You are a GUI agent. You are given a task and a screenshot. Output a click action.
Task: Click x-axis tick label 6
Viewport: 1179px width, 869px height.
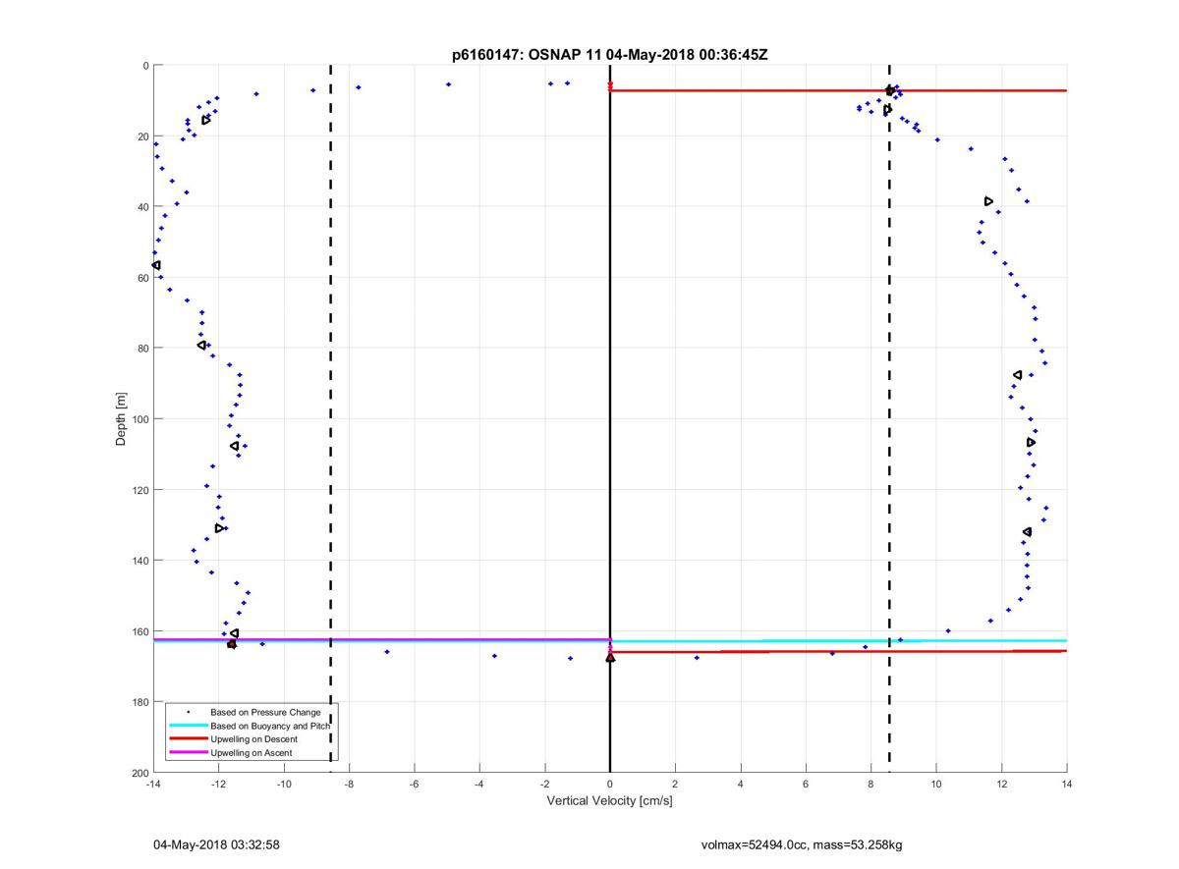pos(806,785)
